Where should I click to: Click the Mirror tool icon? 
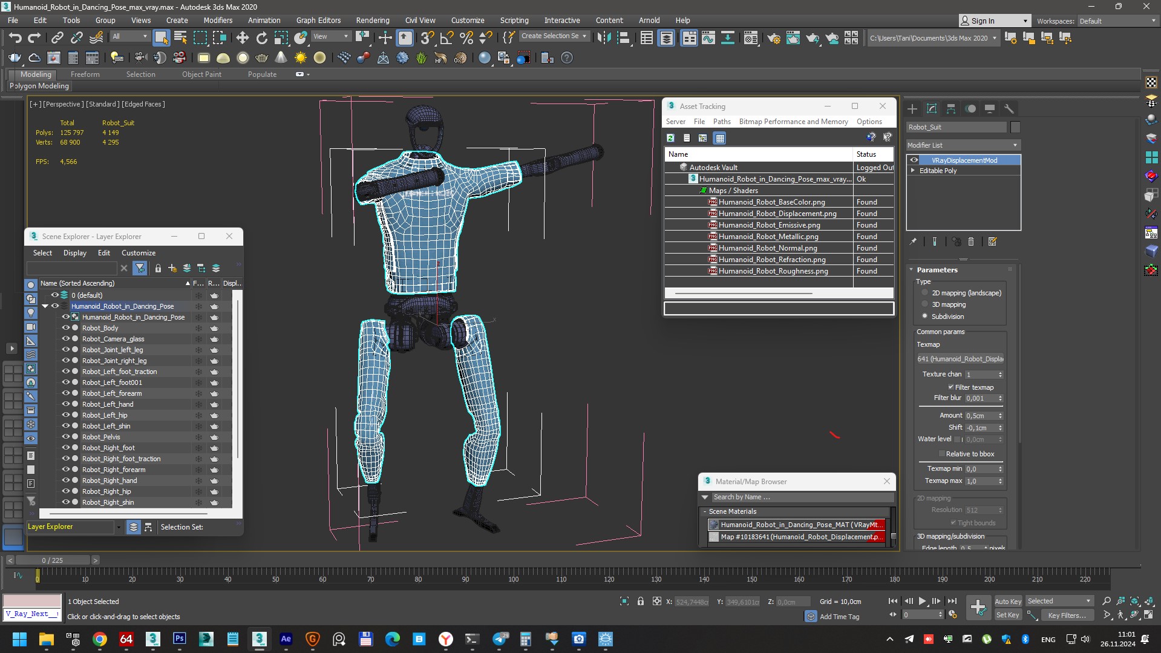[x=603, y=38]
